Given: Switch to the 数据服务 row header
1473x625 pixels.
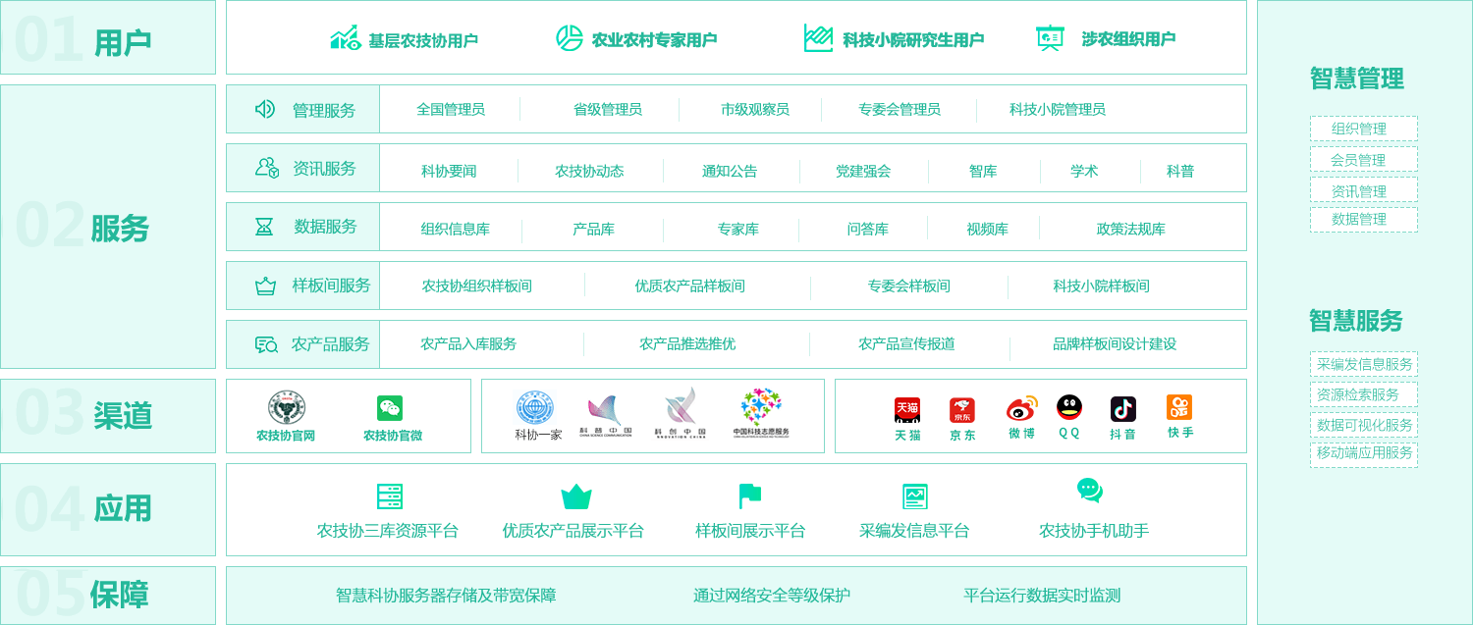Looking at the screenshot, I should click(303, 227).
